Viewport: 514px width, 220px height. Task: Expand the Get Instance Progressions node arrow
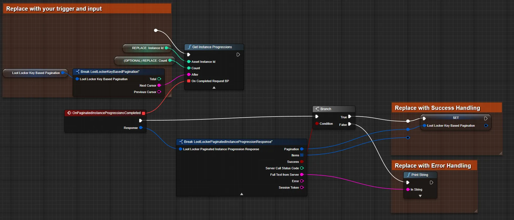214,87
